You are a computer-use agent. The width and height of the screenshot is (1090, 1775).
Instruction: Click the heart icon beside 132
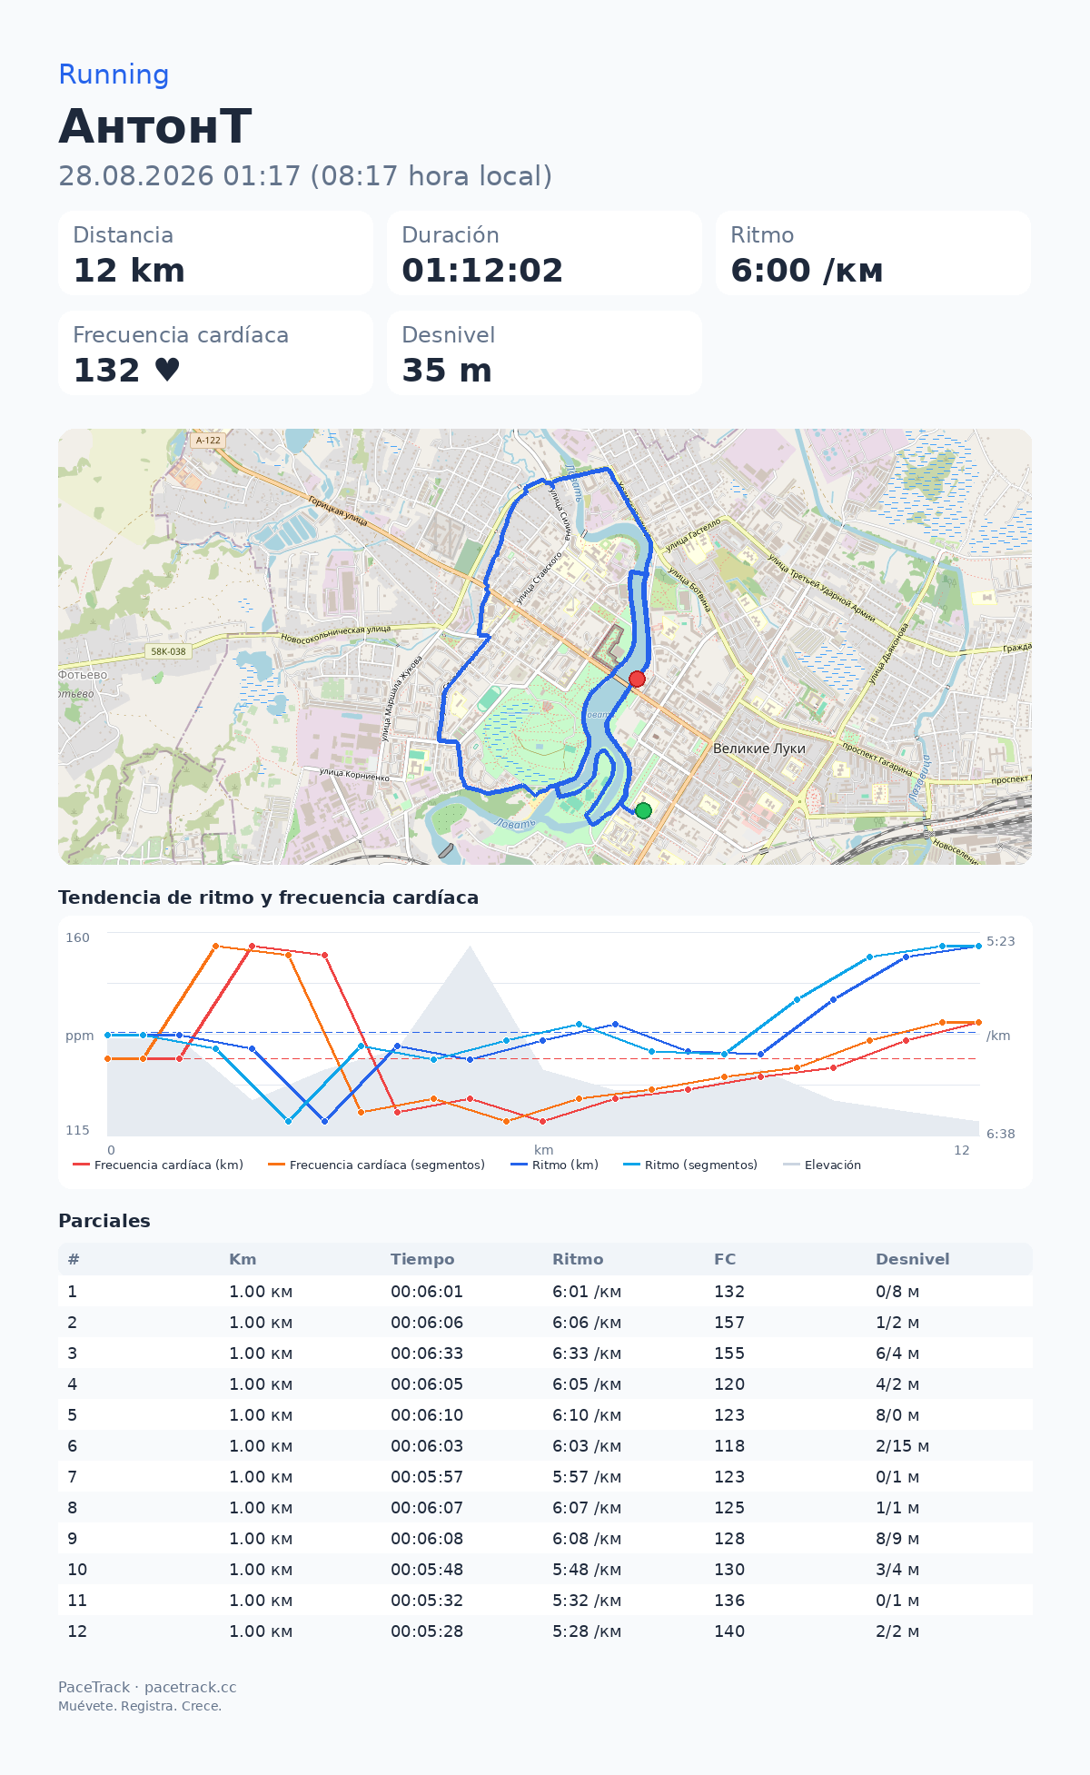click(x=167, y=370)
